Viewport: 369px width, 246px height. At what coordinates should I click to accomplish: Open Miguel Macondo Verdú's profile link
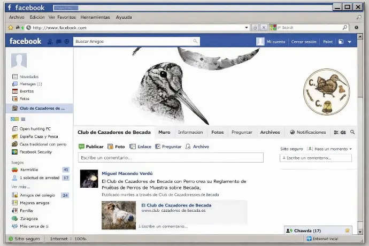pos(127,173)
